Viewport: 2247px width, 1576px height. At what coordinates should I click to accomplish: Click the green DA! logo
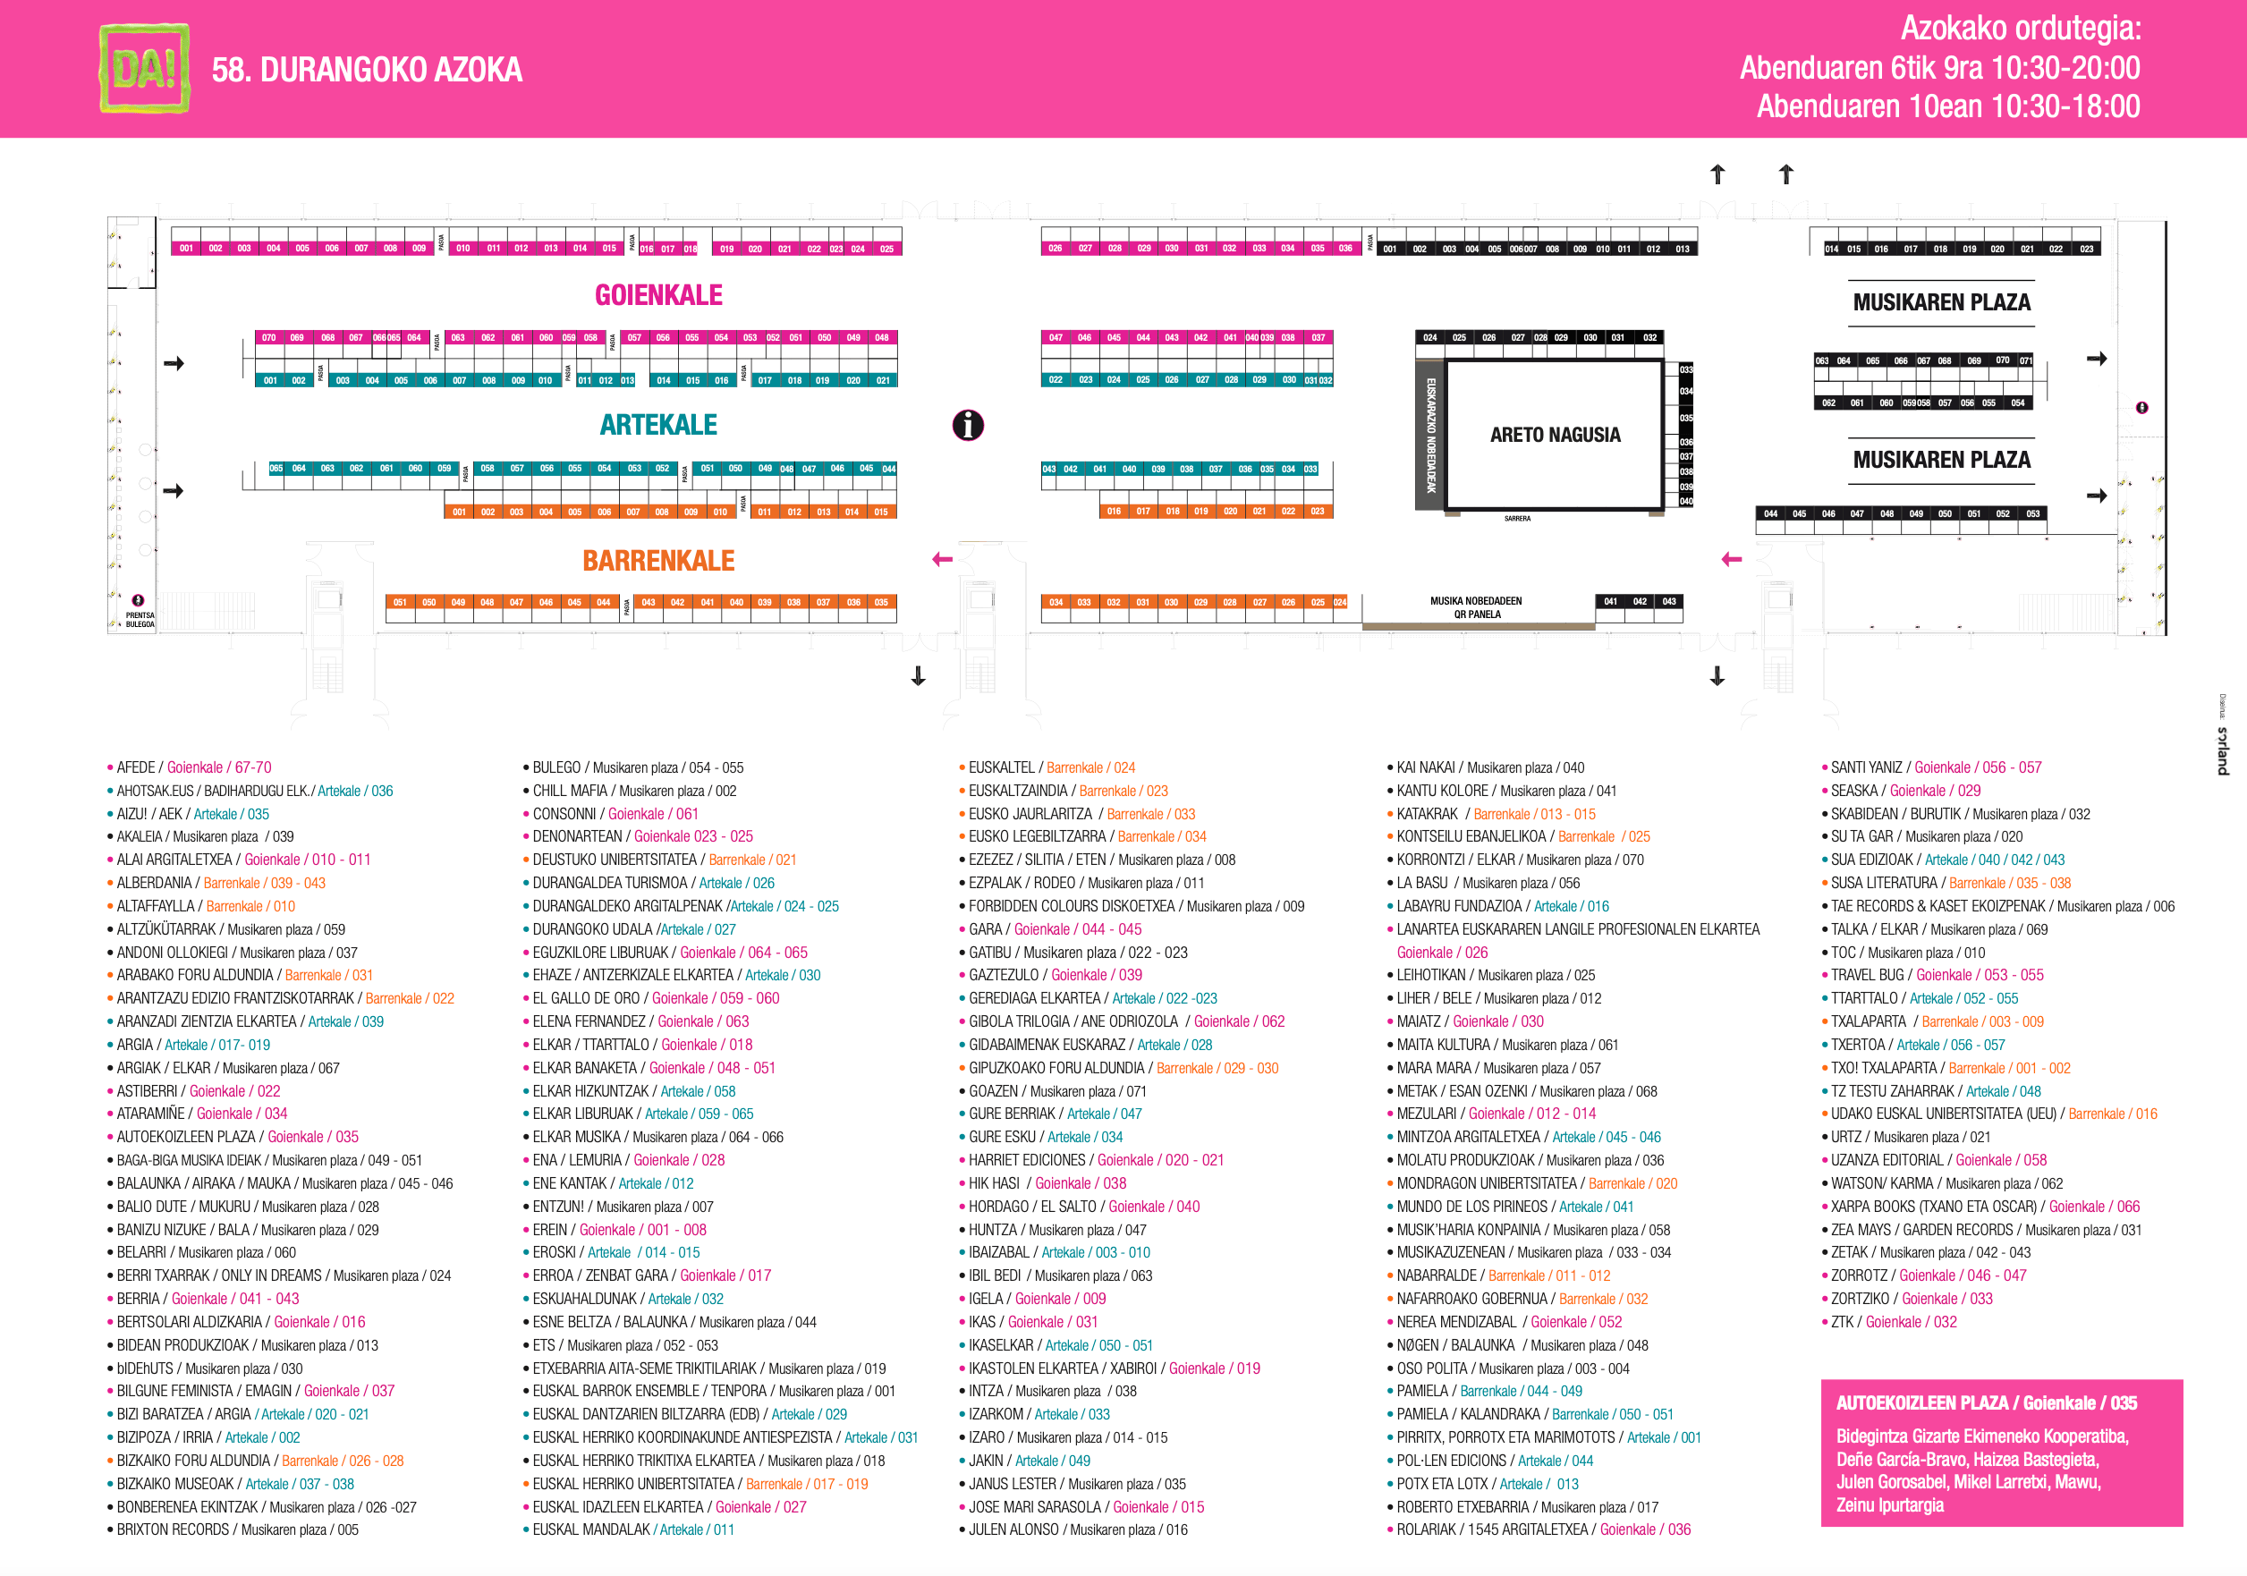click(144, 69)
